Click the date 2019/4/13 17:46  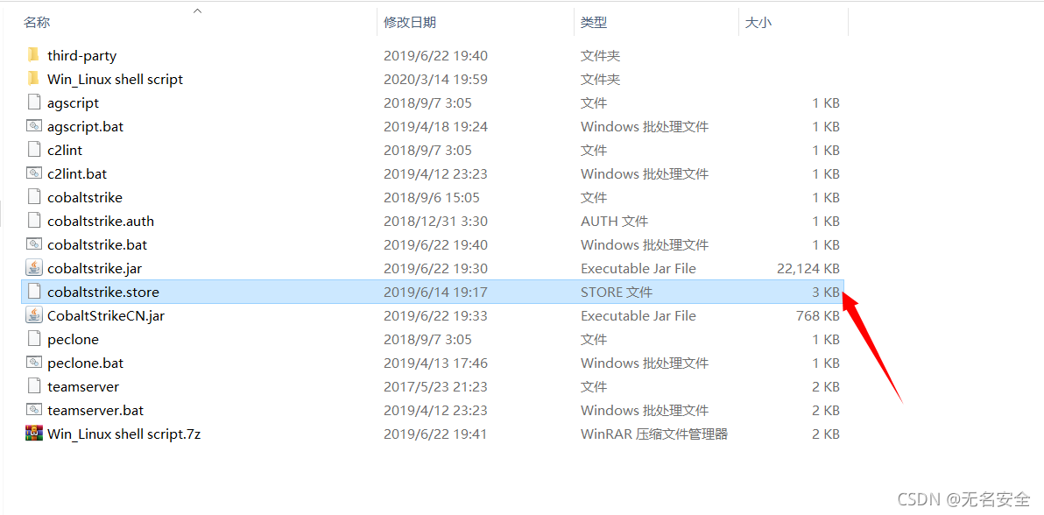tap(435, 363)
